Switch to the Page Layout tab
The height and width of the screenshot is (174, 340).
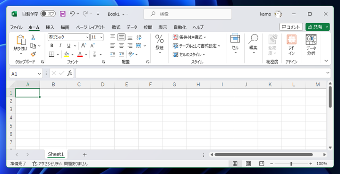[90, 27]
